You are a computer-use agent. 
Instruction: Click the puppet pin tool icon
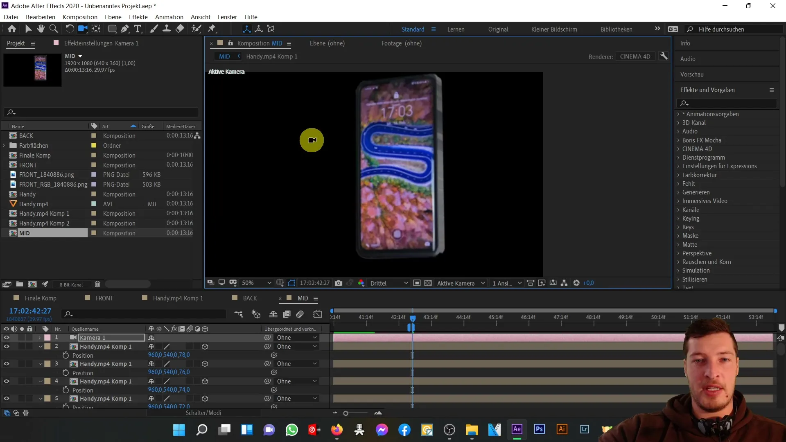212,29
